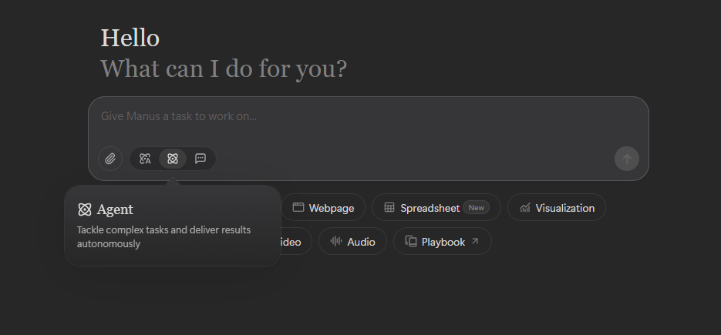721x335 pixels.
Task: Click the bar chart icon beside Visualization
Action: pyautogui.click(x=524, y=208)
